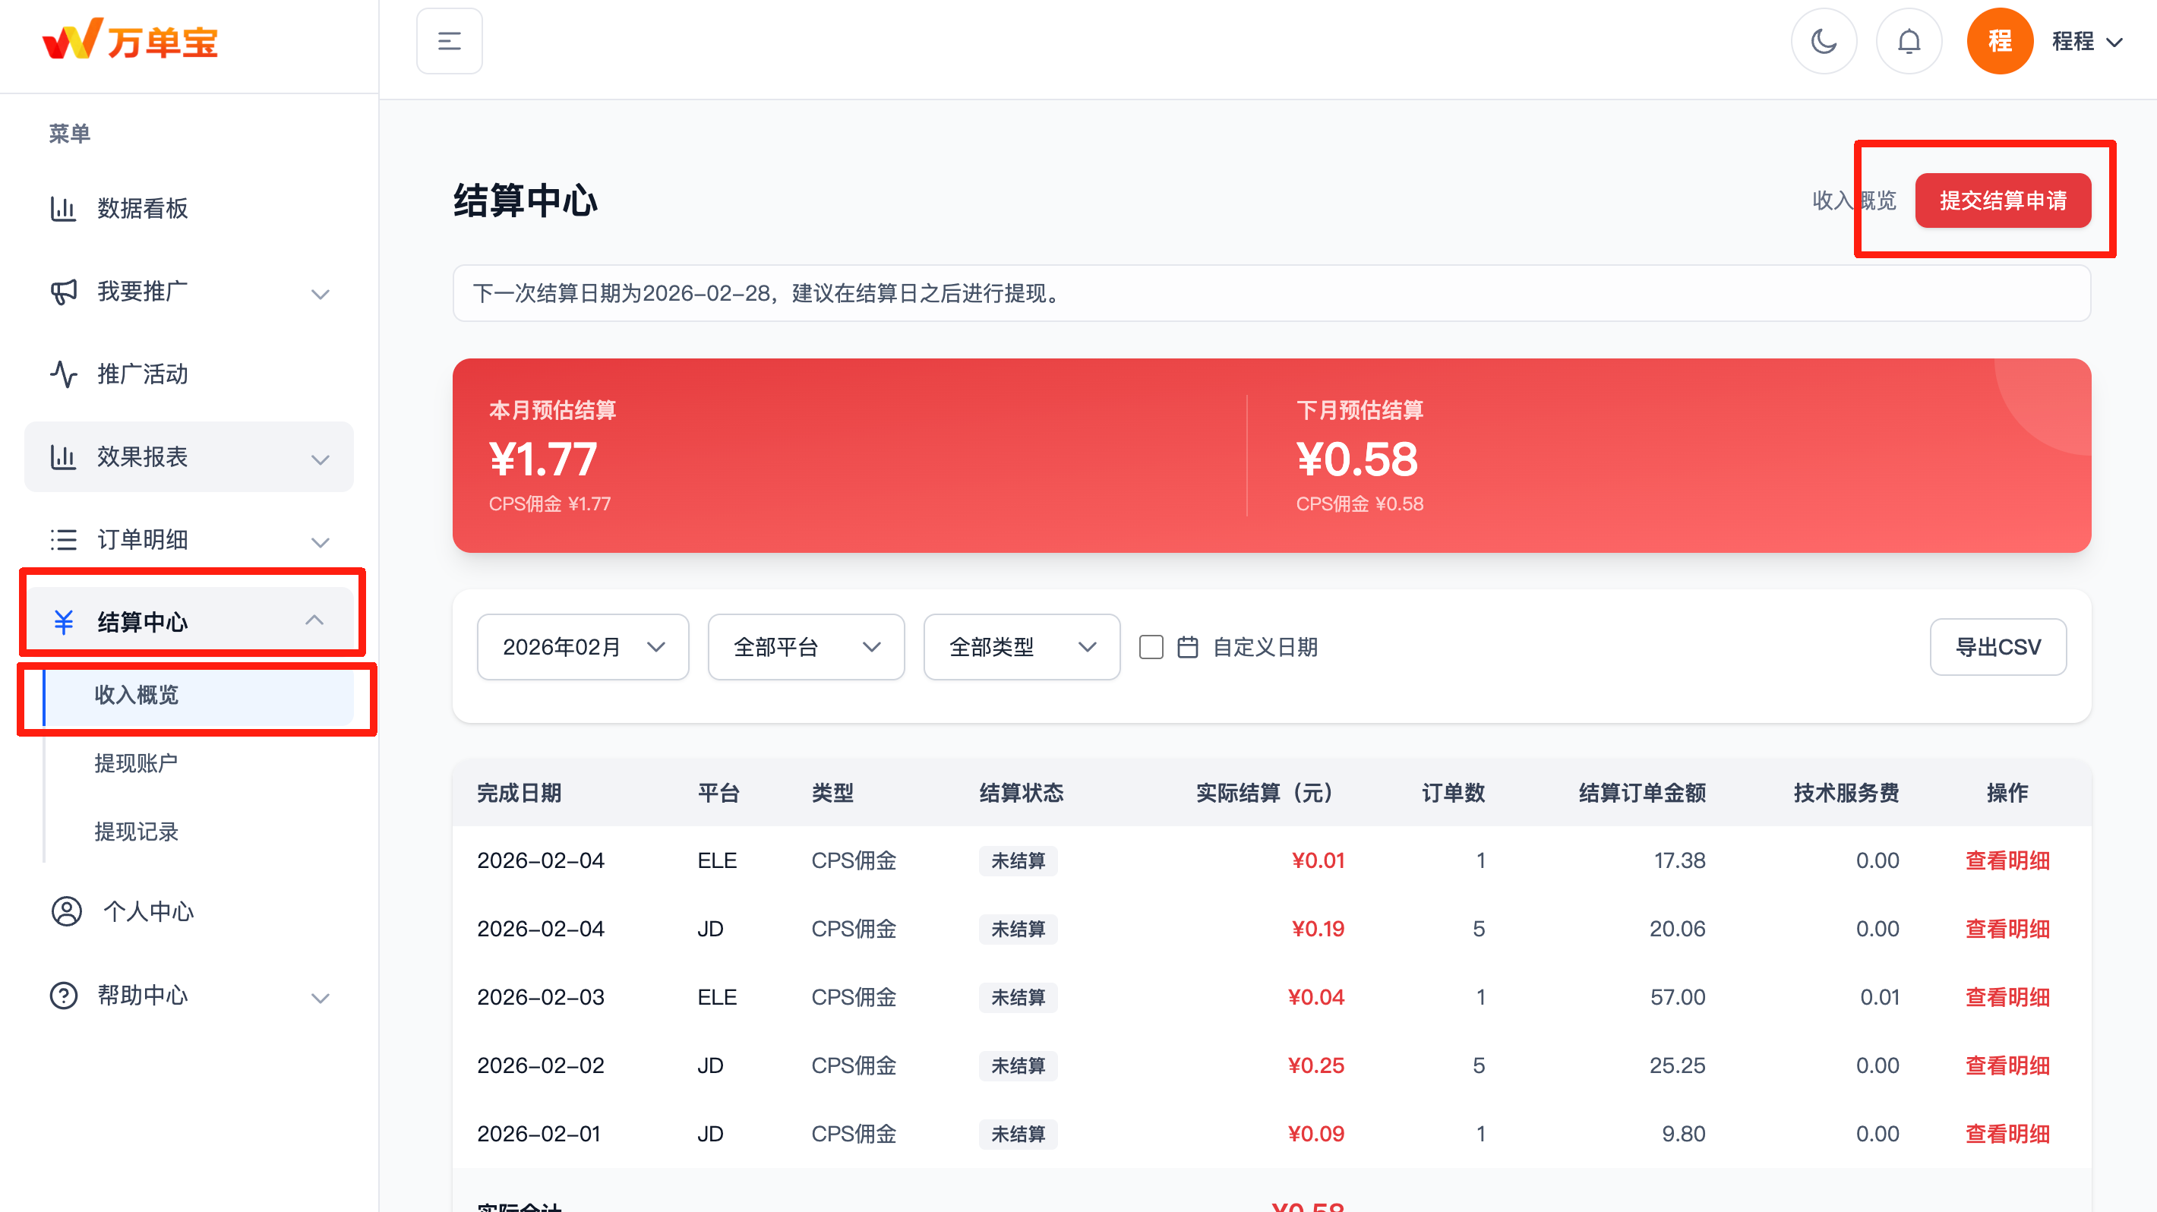
Task: View 查看明细 for 2026-02-02 JD row
Action: pos(2007,1065)
